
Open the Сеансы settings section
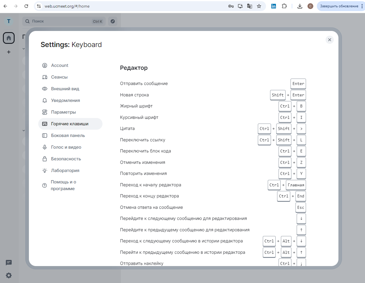coord(59,77)
